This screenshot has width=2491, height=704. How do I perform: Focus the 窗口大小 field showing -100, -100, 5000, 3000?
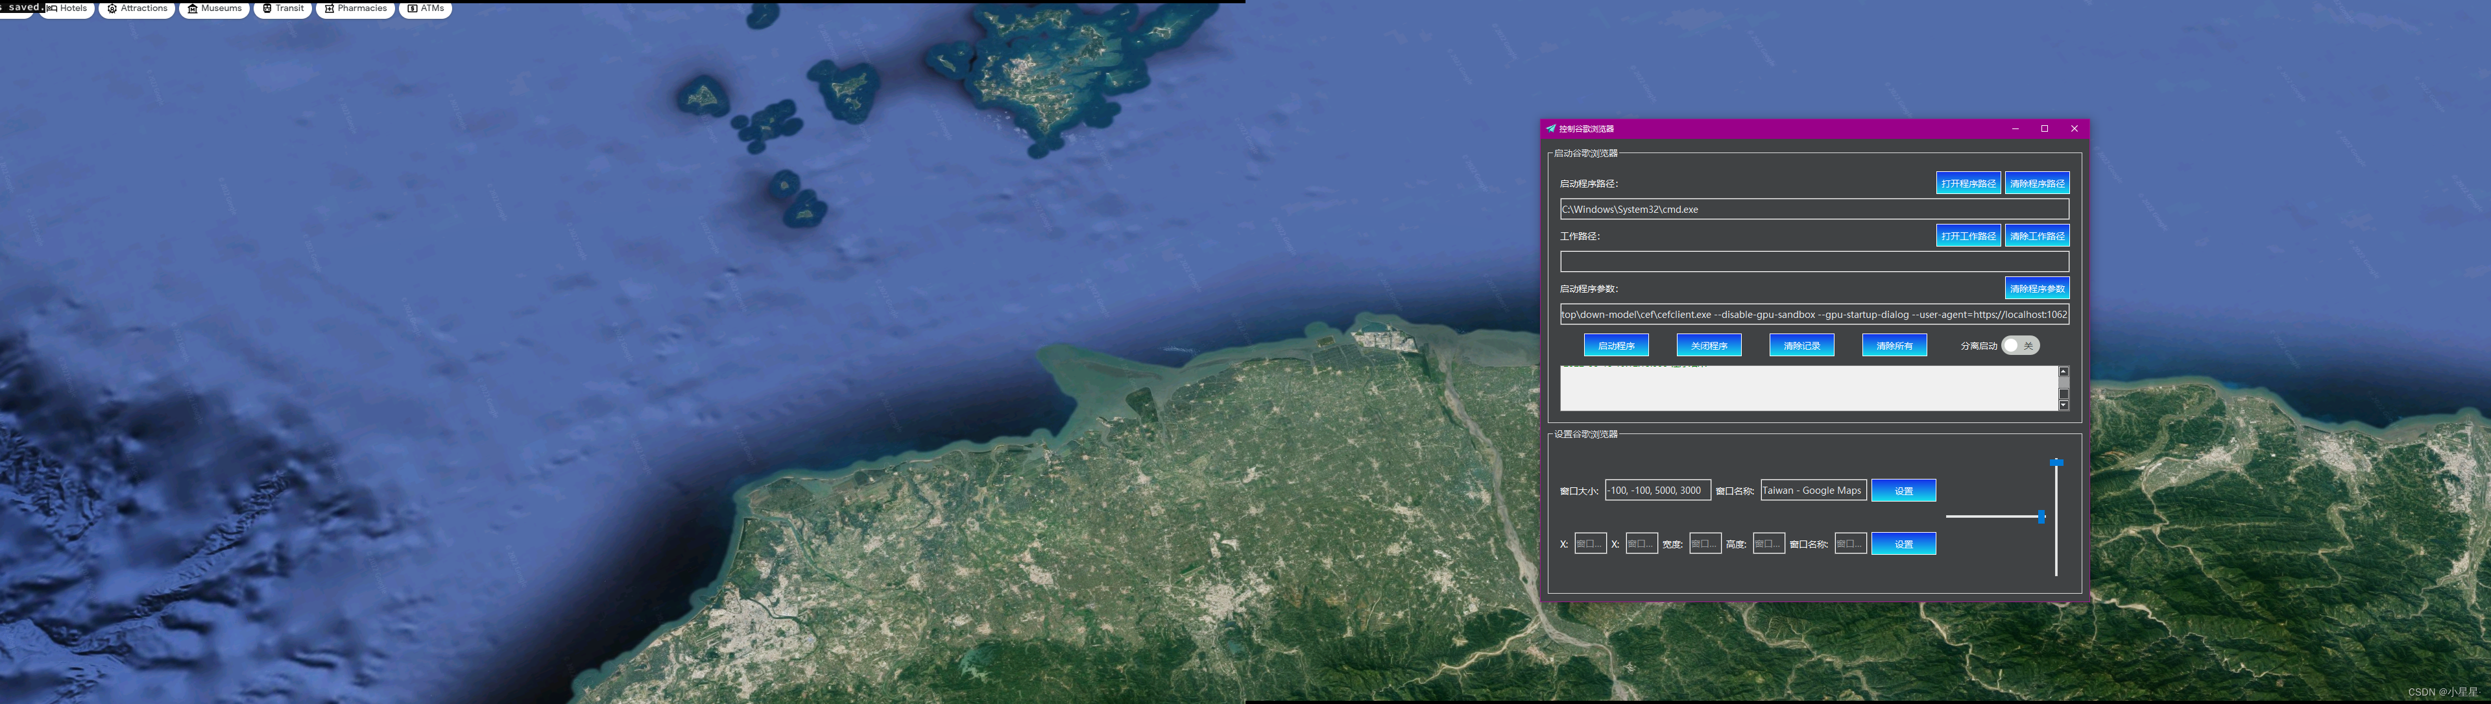tap(1657, 491)
